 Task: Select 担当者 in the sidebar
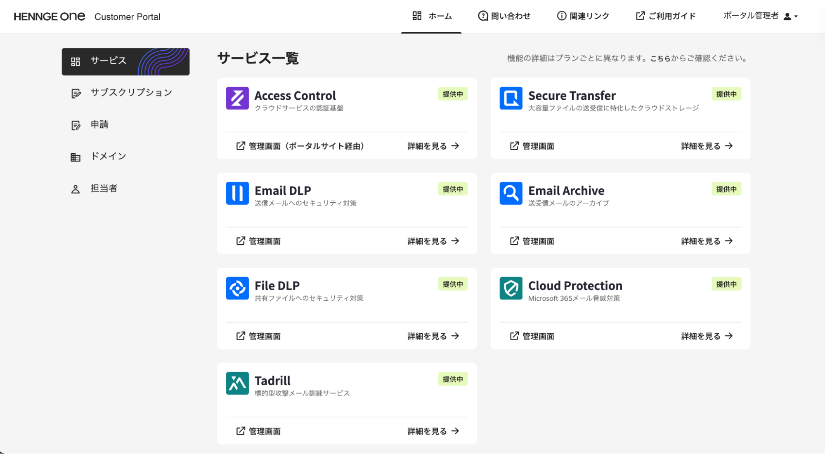(126, 189)
